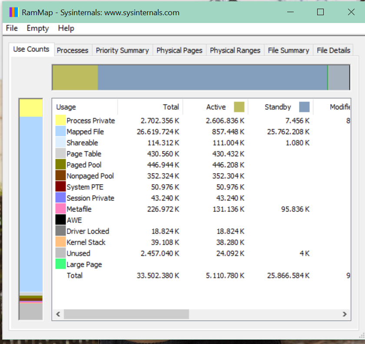Click the 95.836 K Metafile standby value
365x344 pixels.
click(x=295, y=209)
